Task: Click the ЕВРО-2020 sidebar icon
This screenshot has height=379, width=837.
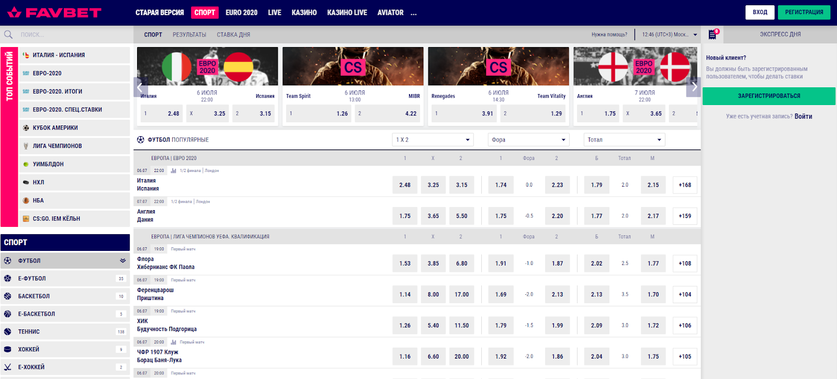Action: (26, 73)
